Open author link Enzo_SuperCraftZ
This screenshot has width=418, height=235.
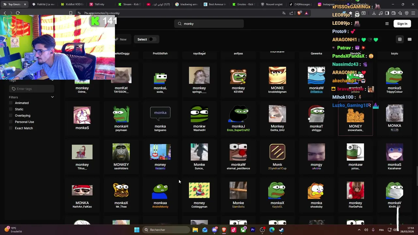(x=238, y=130)
